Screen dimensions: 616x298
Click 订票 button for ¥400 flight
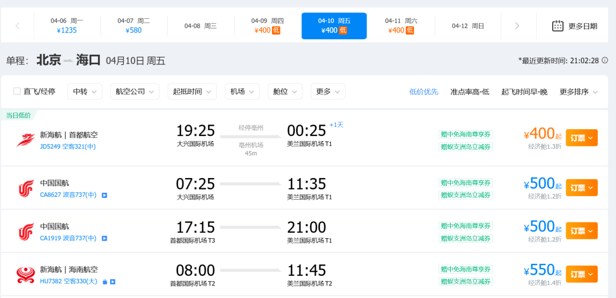[x=581, y=138]
